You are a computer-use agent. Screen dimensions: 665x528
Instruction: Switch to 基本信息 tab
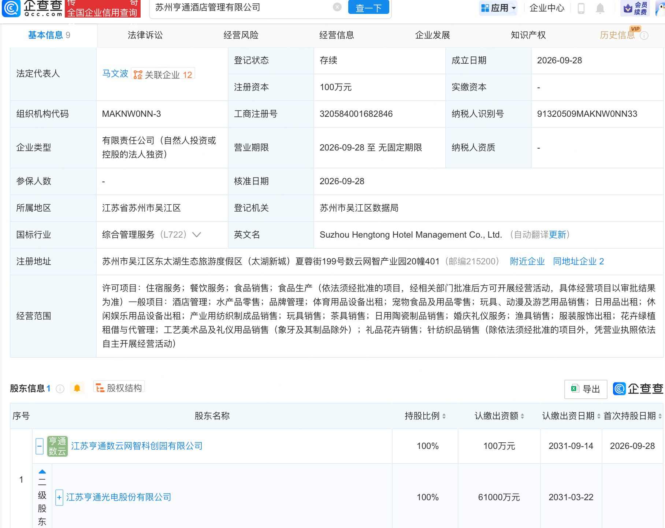coord(49,35)
